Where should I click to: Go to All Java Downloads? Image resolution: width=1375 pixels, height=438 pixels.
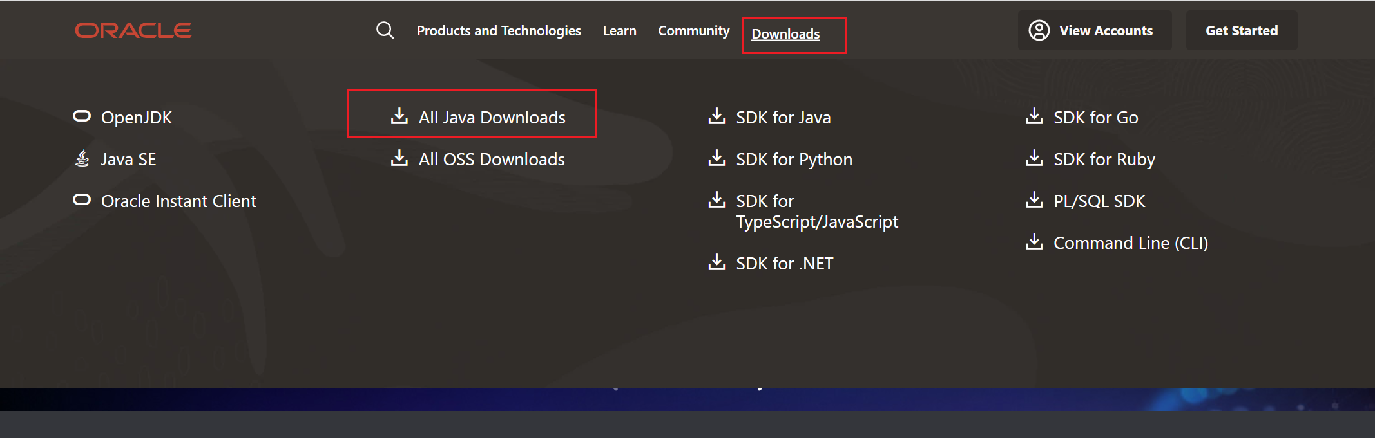(492, 118)
